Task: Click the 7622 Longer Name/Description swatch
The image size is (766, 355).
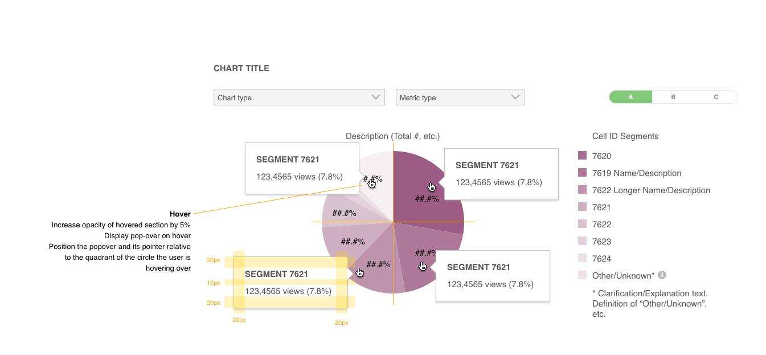Action: point(582,189)
